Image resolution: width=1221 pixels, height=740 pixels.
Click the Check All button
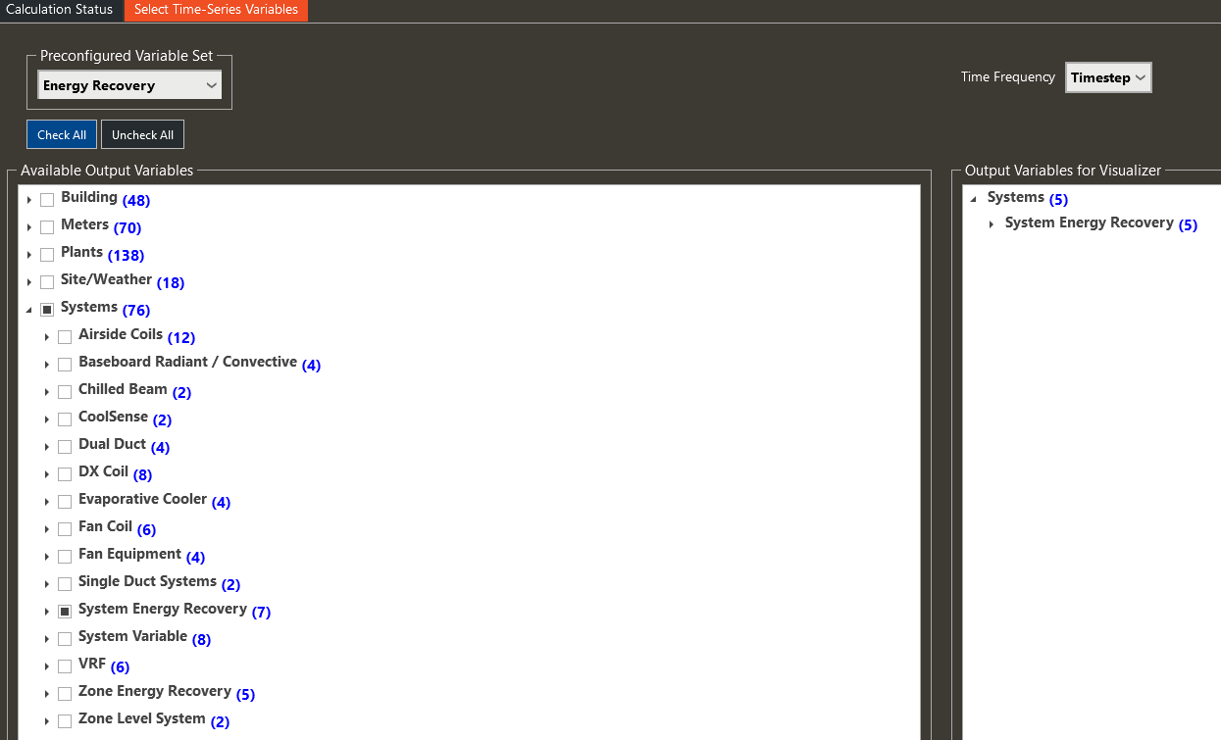coord(62,134)
